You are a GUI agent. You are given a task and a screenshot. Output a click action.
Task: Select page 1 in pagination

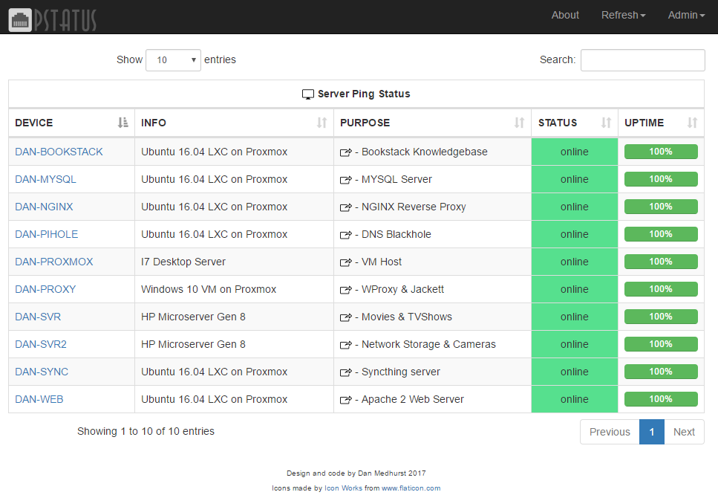[x=652, y=432]
